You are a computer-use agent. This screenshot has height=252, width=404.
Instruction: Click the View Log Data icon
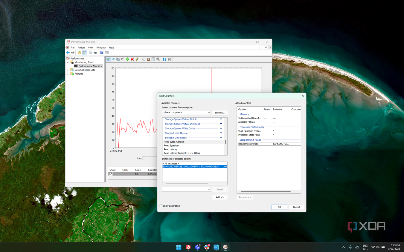113,59
